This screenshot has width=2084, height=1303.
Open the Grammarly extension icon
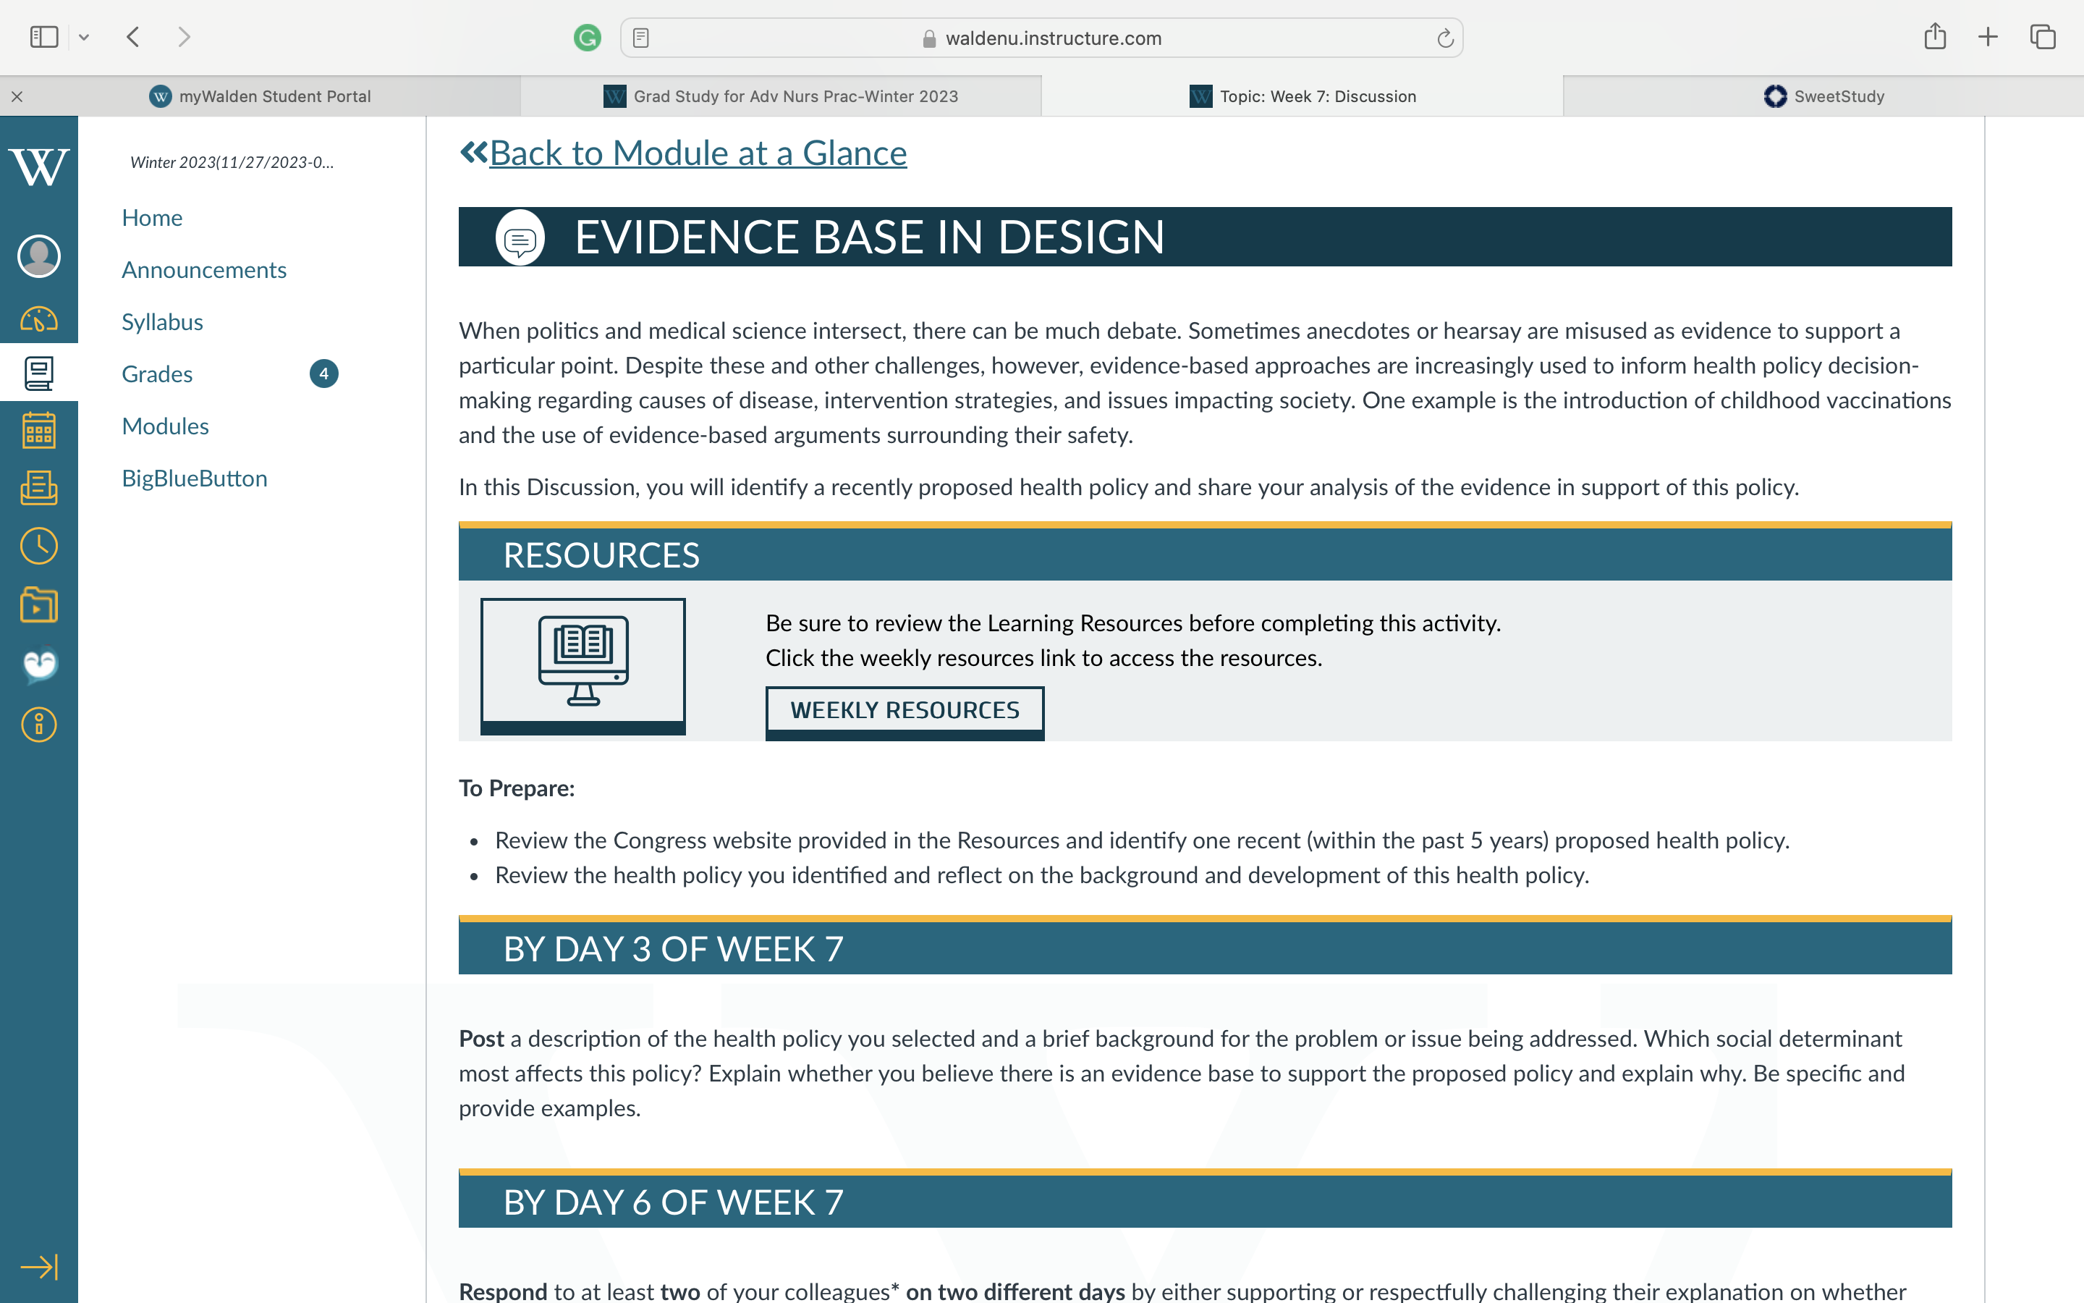pyautogui.click(x=588, y=37)
